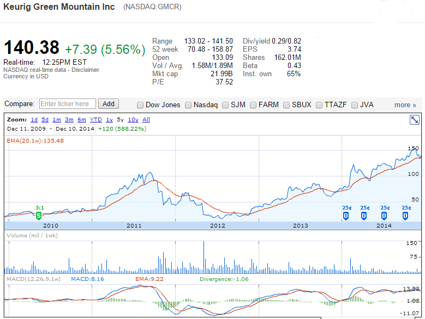The image size is (425, 319).
Task: Click the Div/yield value 0.29/0.82
Action: [x=286, y=41]
